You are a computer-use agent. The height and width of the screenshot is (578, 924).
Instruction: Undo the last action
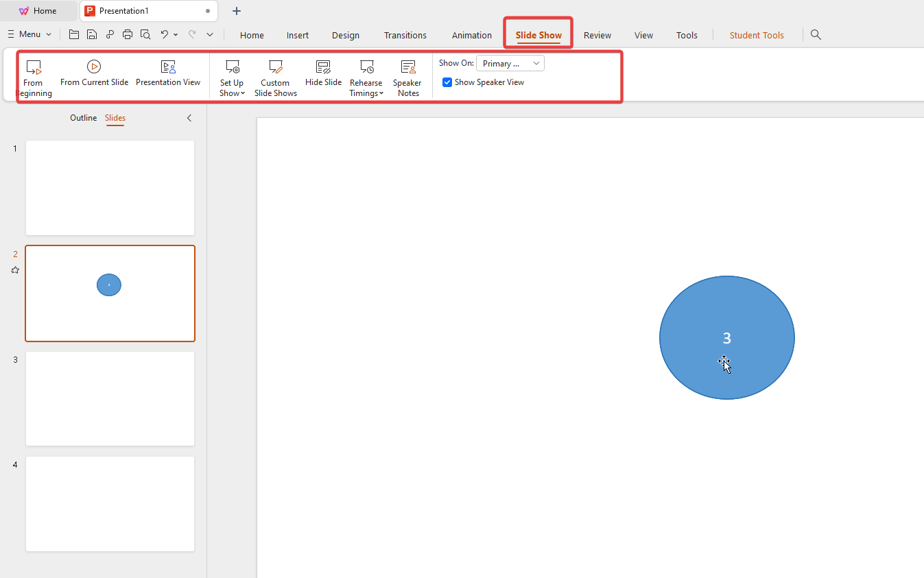165,34
